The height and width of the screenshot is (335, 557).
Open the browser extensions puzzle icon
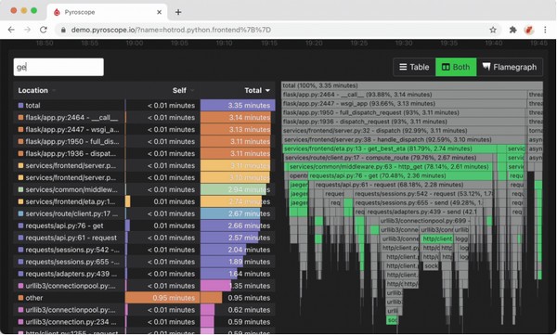pyautogui.click(x=512, y=30)
